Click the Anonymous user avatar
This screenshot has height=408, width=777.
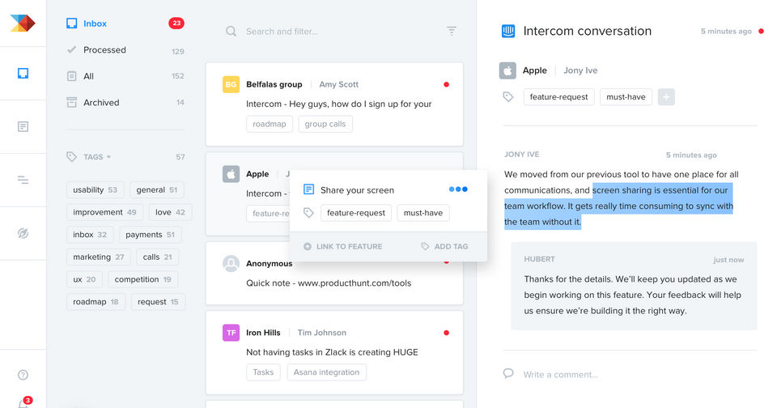coord(231,263)
